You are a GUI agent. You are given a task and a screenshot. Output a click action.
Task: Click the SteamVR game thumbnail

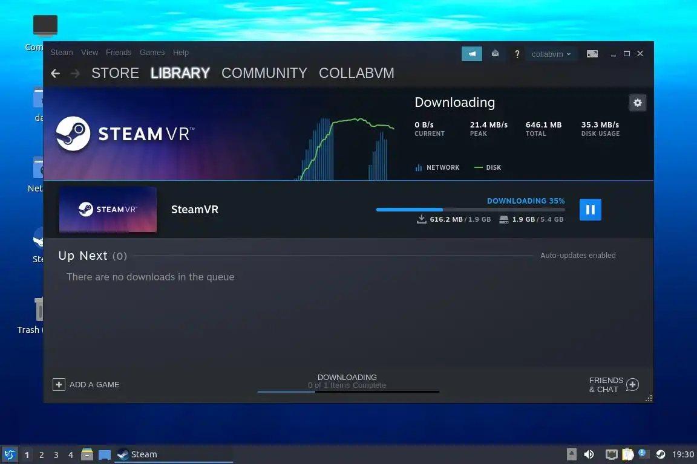coord(108,210)
